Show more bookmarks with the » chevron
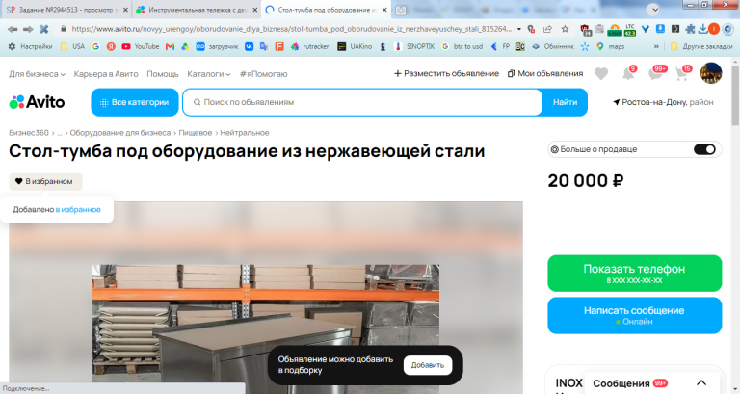This screenshot has height=394, width=740. pos(656,46)
